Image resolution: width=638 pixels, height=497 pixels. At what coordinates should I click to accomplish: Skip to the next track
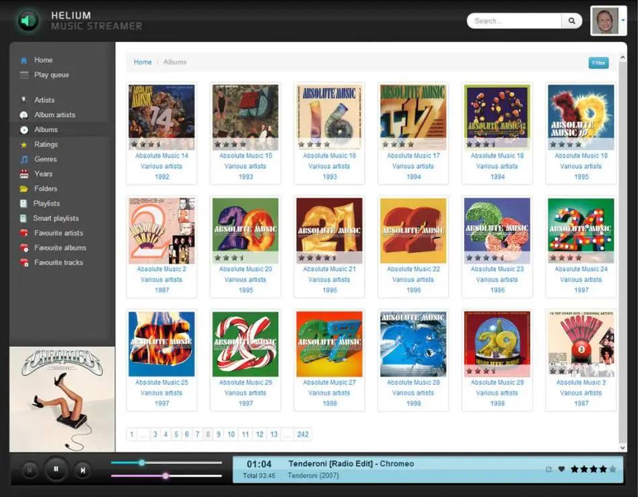pyautogui.click(x=83, y=470)
